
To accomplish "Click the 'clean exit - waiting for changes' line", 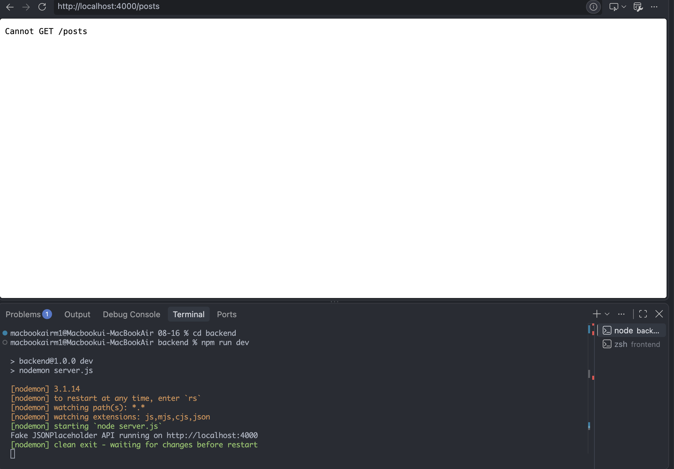I will pos(134,445).
